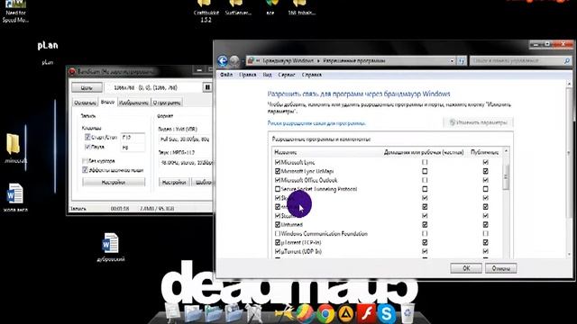Toggle Unturned program checkbox
The height and width of the screenshot is (324, 577).
pos(278,224)
